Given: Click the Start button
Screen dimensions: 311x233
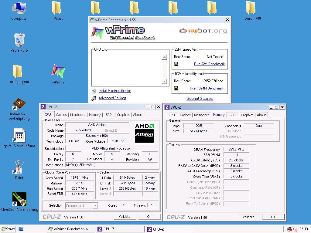Looking at the screenshot, I should click(x=8, y=229).
